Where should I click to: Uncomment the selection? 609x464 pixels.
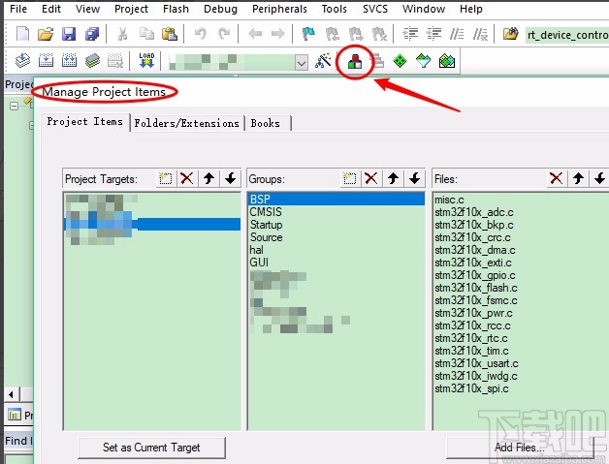(x=480, y=34)
